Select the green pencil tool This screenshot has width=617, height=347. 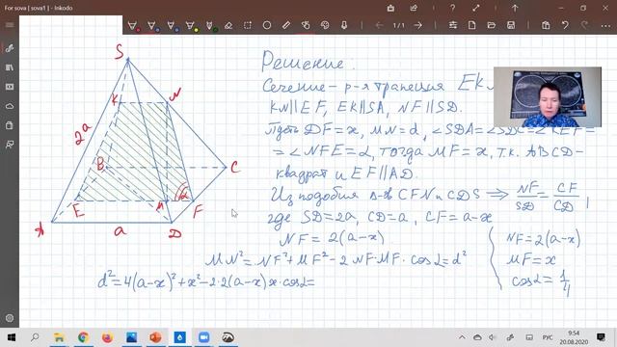(210, 26)
